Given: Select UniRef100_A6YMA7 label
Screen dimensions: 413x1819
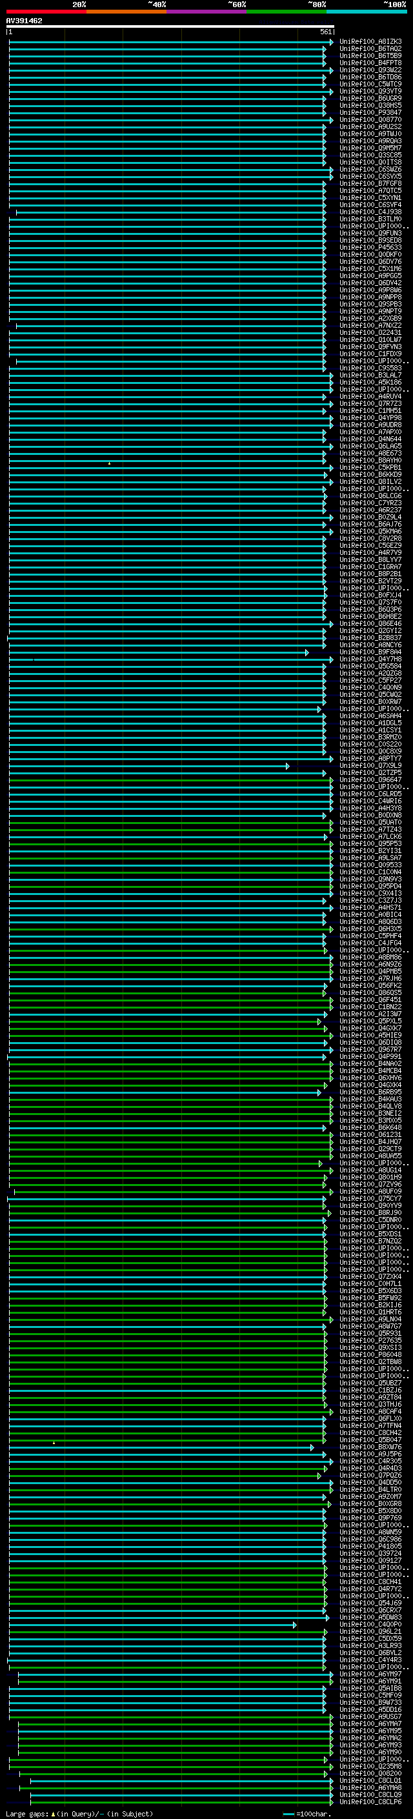Looking at the screenshot, I should coord(370,1724).
